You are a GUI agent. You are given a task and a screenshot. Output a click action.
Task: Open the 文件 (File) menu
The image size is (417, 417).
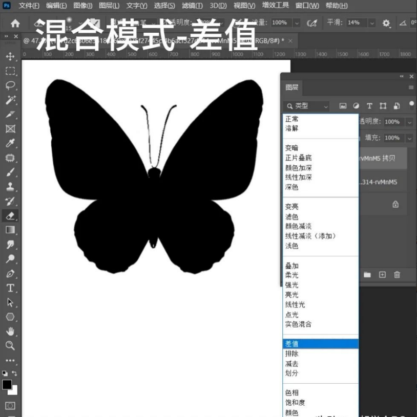[29, 6]
